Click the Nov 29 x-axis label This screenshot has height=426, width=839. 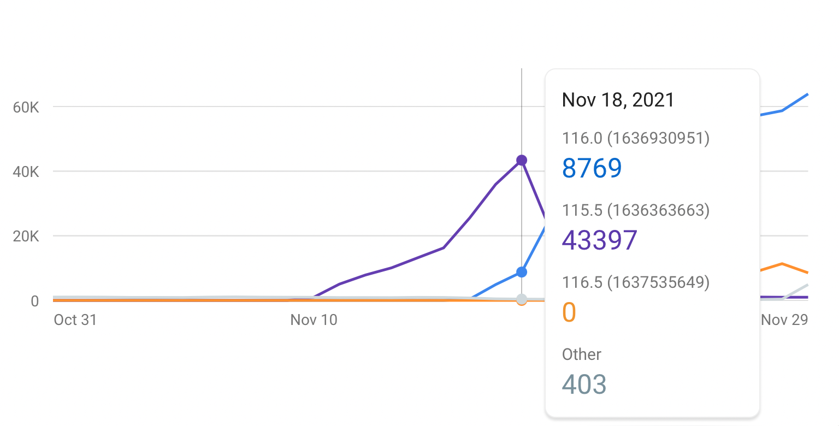pyautogui.click(x=784, y=320)
